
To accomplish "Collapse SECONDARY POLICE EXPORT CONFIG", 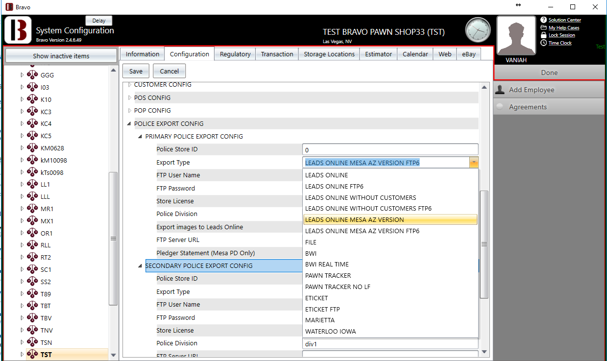I will pyautogui.click(x=141, y=266).
